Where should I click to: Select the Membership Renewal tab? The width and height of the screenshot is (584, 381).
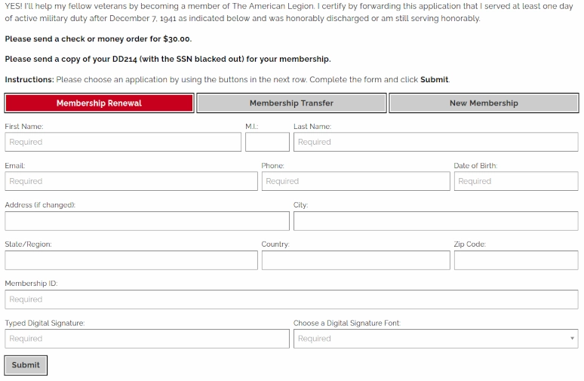tap(99, 103)
